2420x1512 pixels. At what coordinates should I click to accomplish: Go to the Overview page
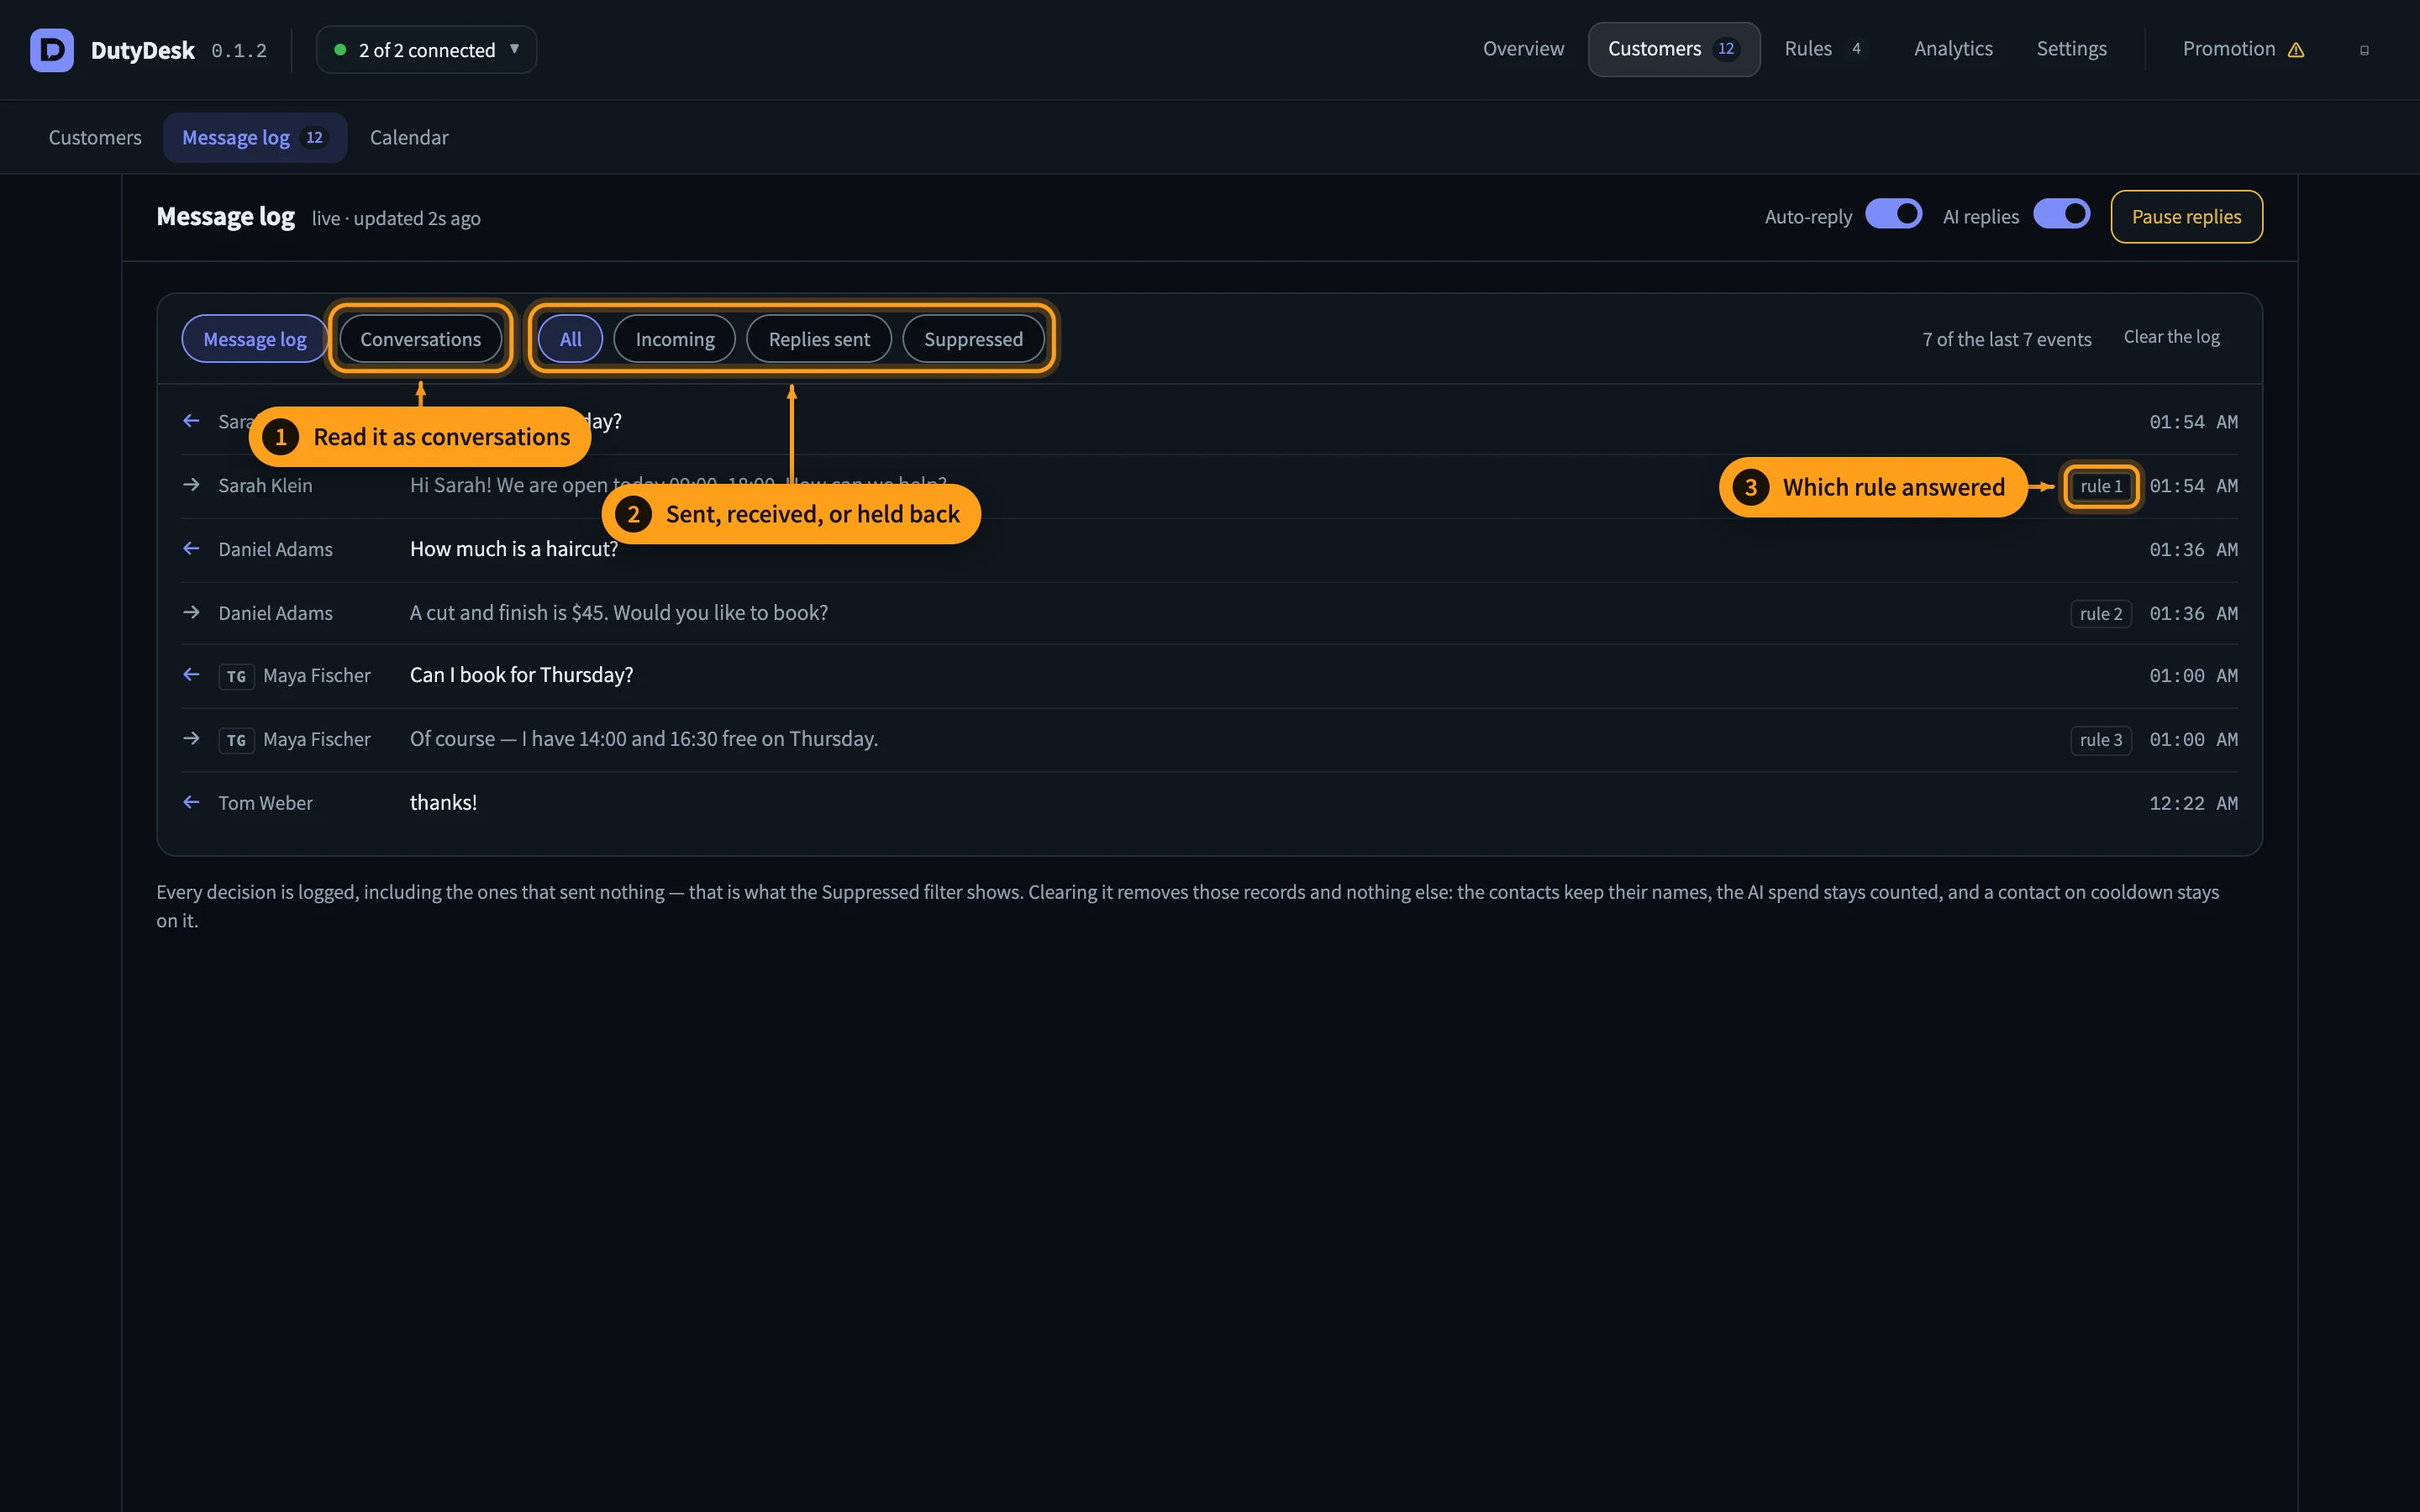[x=1523, y=49]
